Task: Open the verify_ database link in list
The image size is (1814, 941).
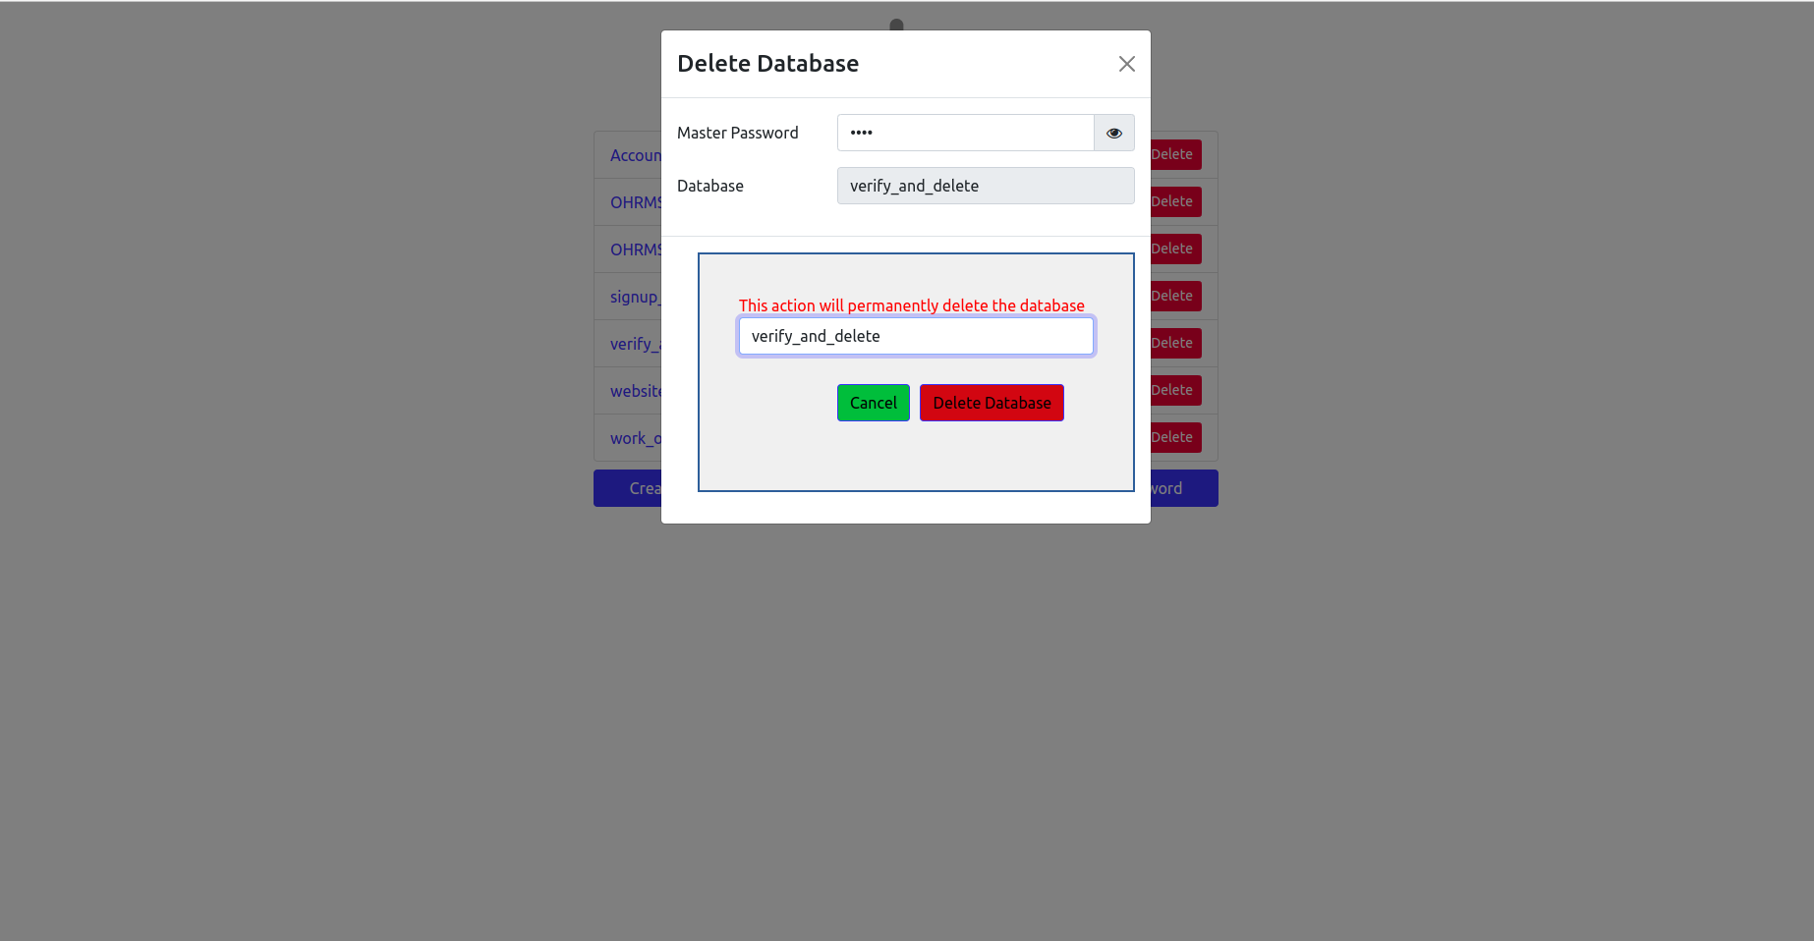Action: pos(636,344)
